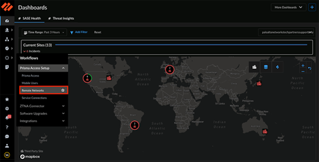
Task: Click the Reset filter link
Action: (97, 32)
